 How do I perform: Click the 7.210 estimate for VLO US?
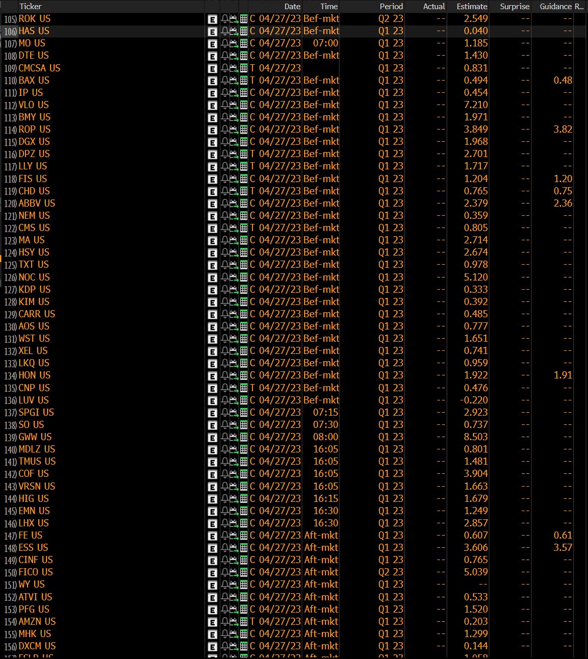click(476, 105)
